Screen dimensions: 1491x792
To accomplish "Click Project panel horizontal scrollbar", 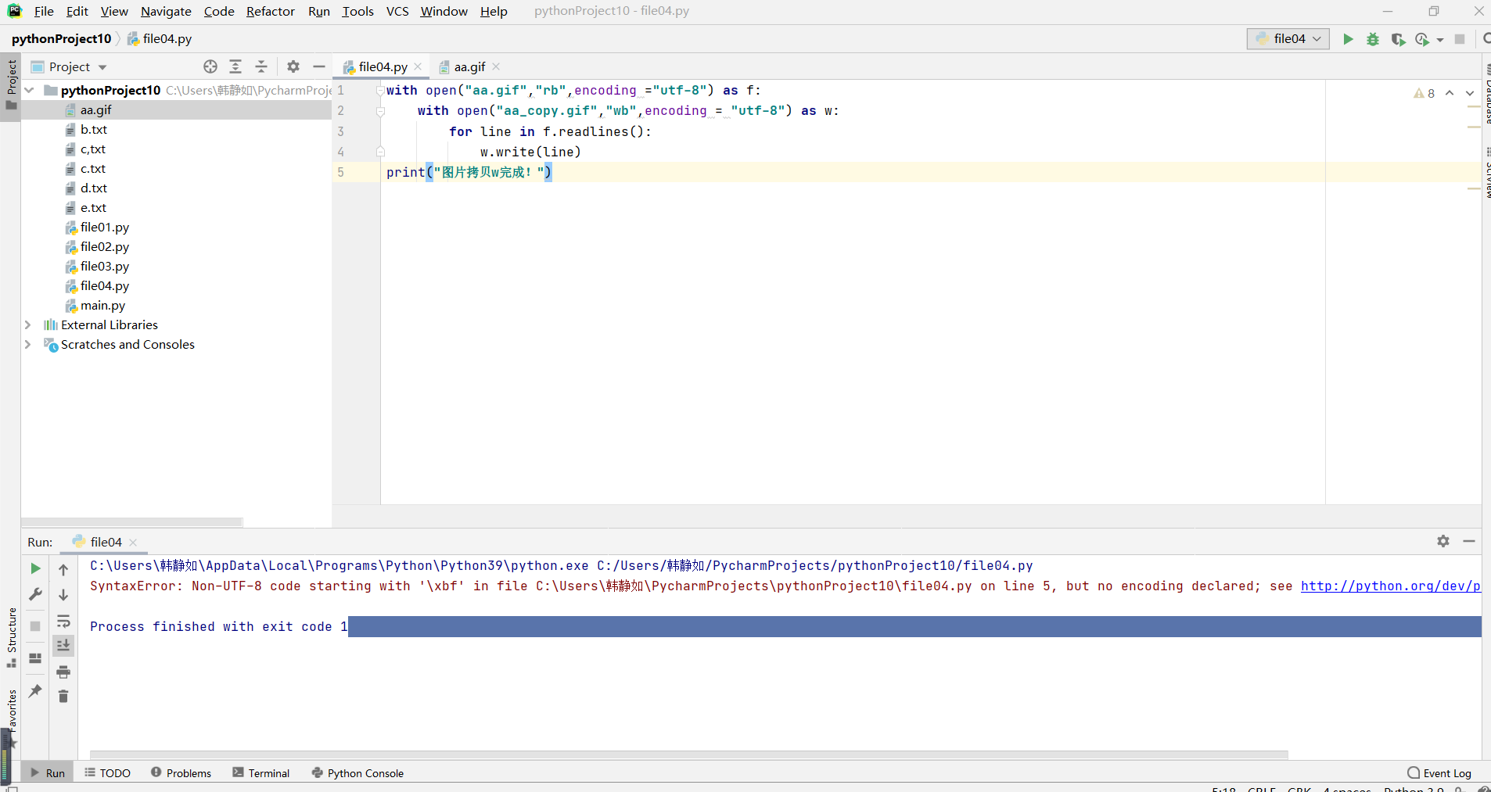I will (131, 521).
